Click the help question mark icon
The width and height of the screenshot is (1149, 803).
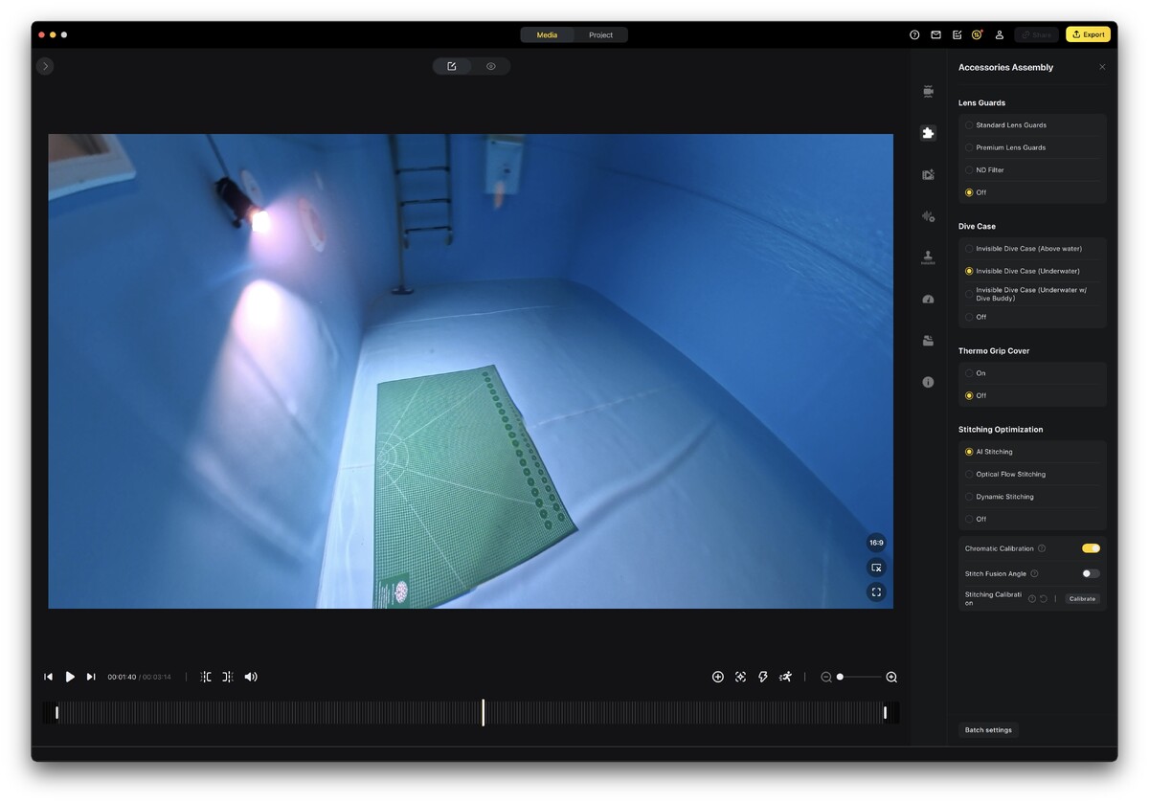(x=914, y=34)
